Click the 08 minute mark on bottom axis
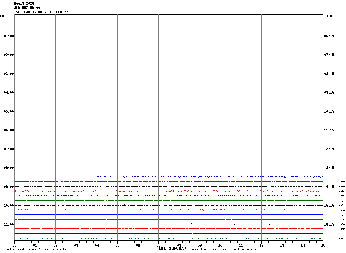 click(x=179, y=245)
